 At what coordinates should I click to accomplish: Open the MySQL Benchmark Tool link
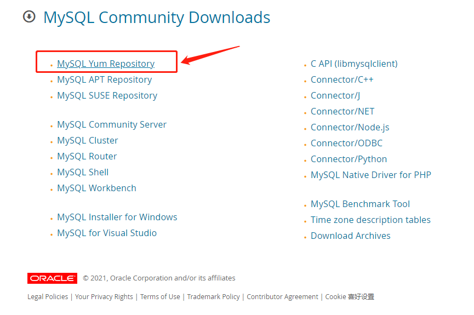pyautogui.click(x=361, y=204)
